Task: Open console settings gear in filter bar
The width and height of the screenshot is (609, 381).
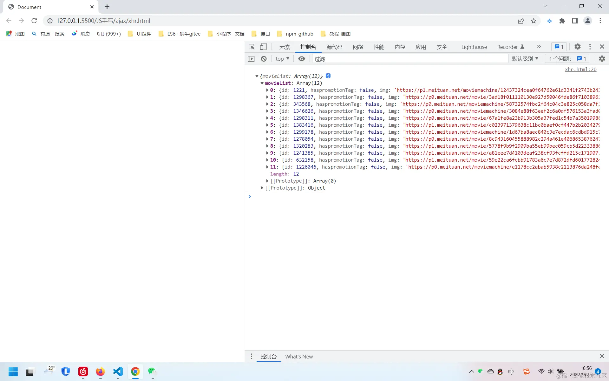Action: point(602,59)
